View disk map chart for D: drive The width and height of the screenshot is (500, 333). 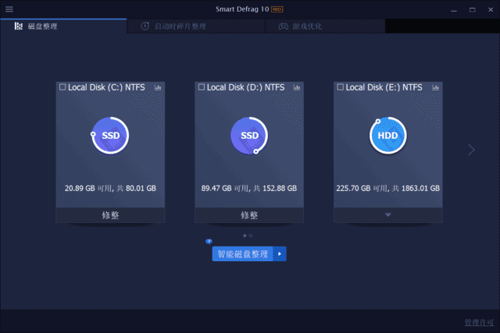tap(297, 87)
